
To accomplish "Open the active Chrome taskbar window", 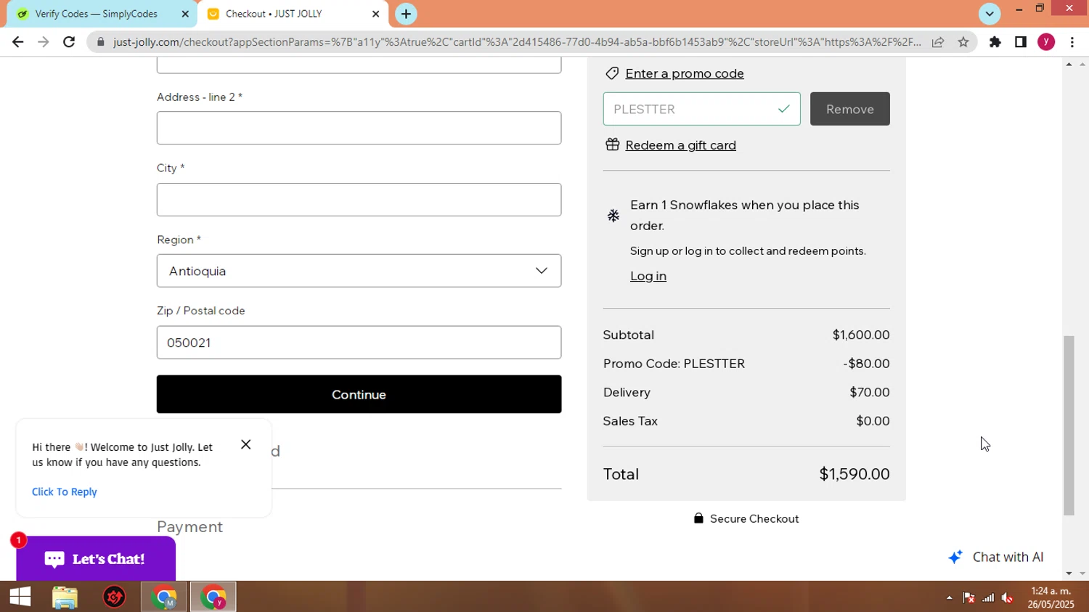I will coord(213,597).
